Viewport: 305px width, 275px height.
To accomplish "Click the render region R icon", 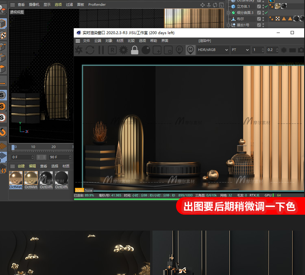I will coord(112,50).
